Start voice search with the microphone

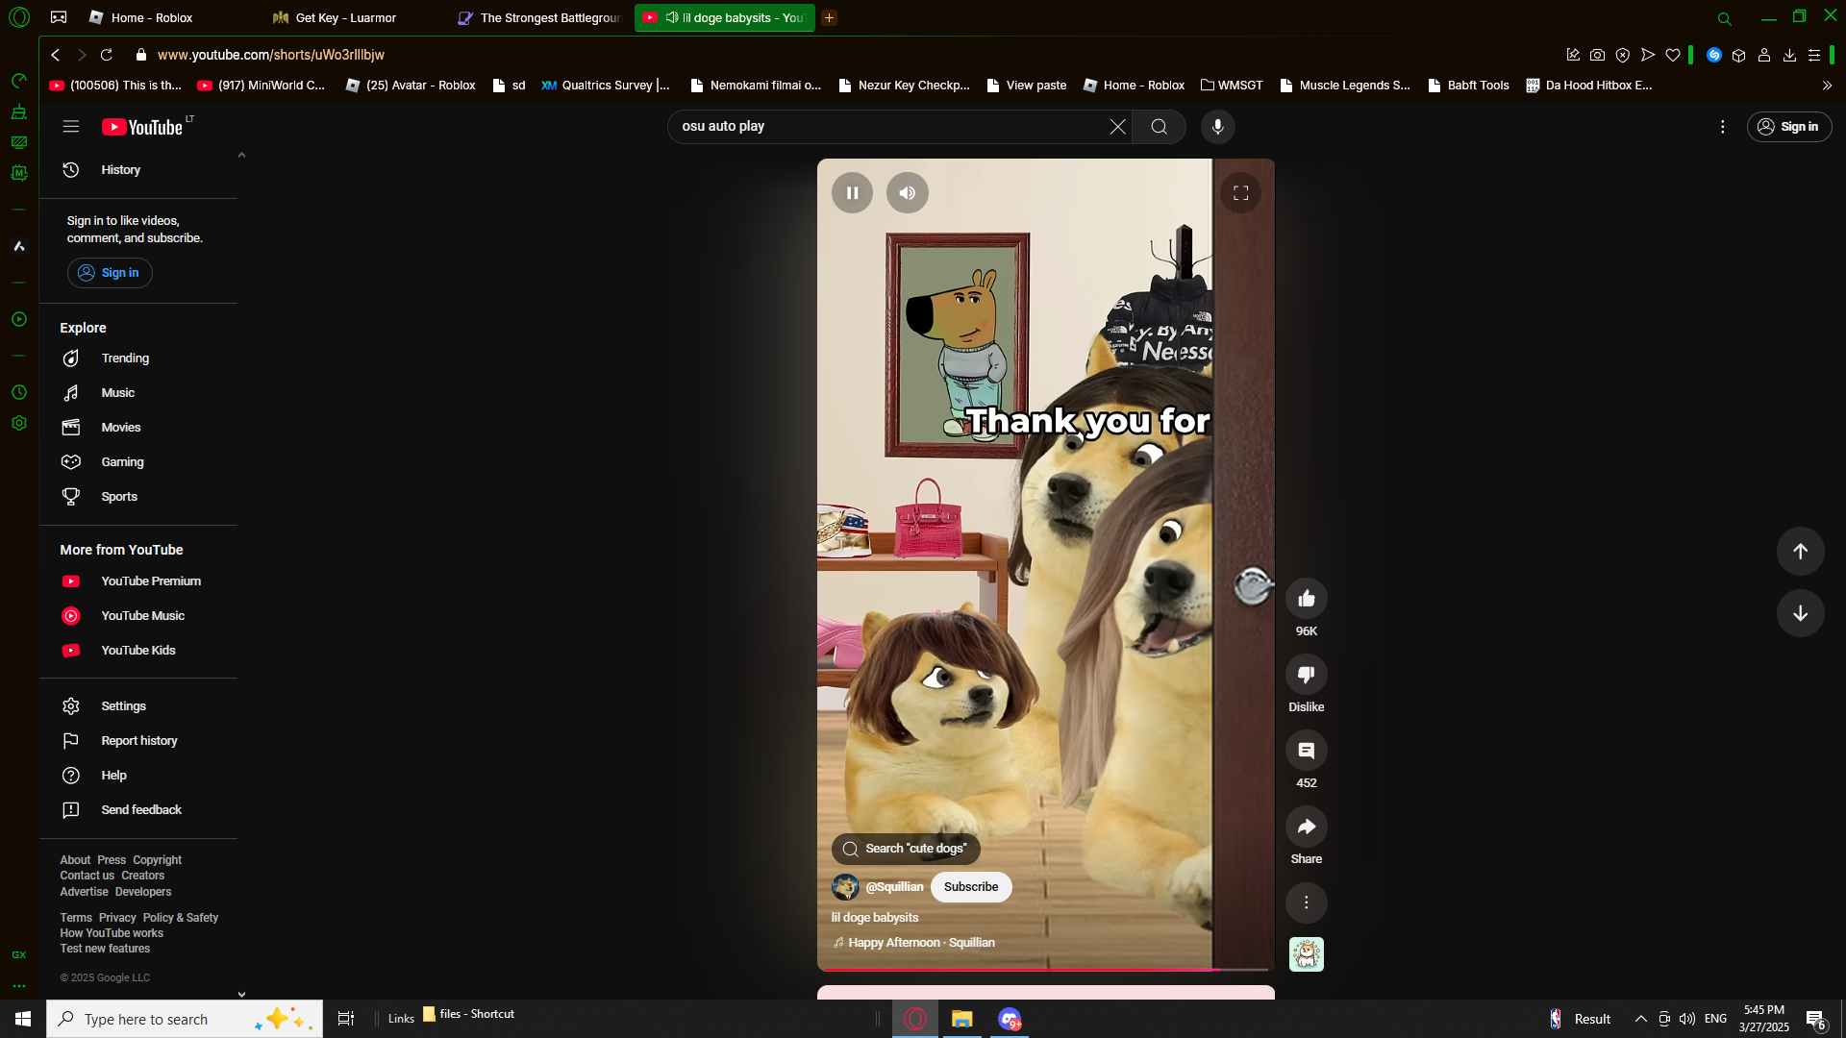[1217, 127]
